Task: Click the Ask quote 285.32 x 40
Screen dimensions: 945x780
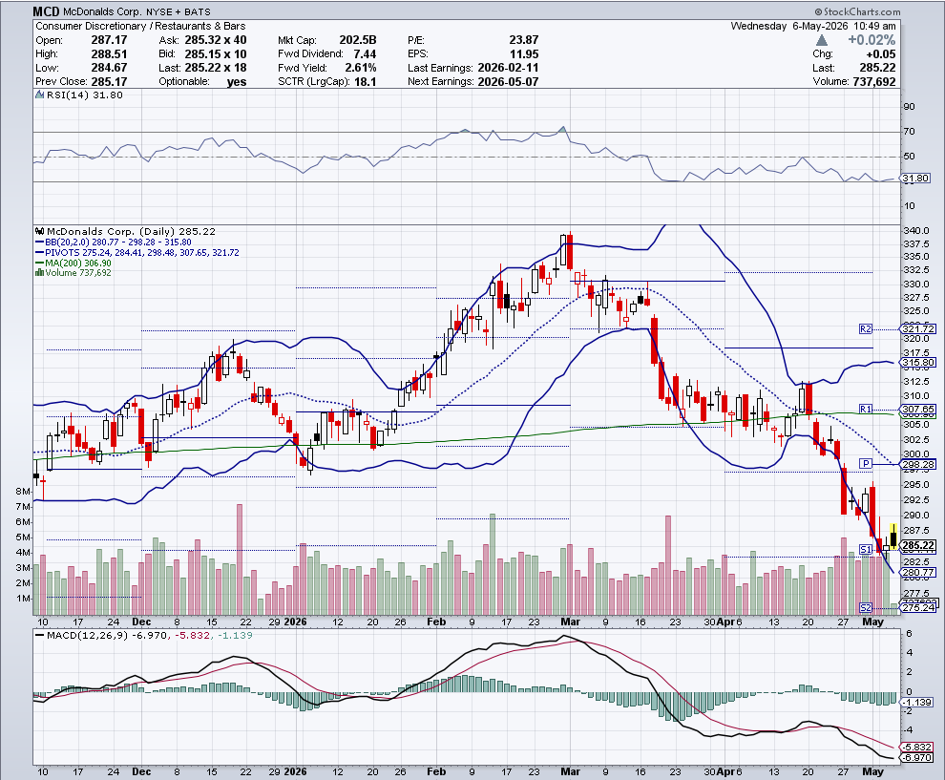Action: 216,40
